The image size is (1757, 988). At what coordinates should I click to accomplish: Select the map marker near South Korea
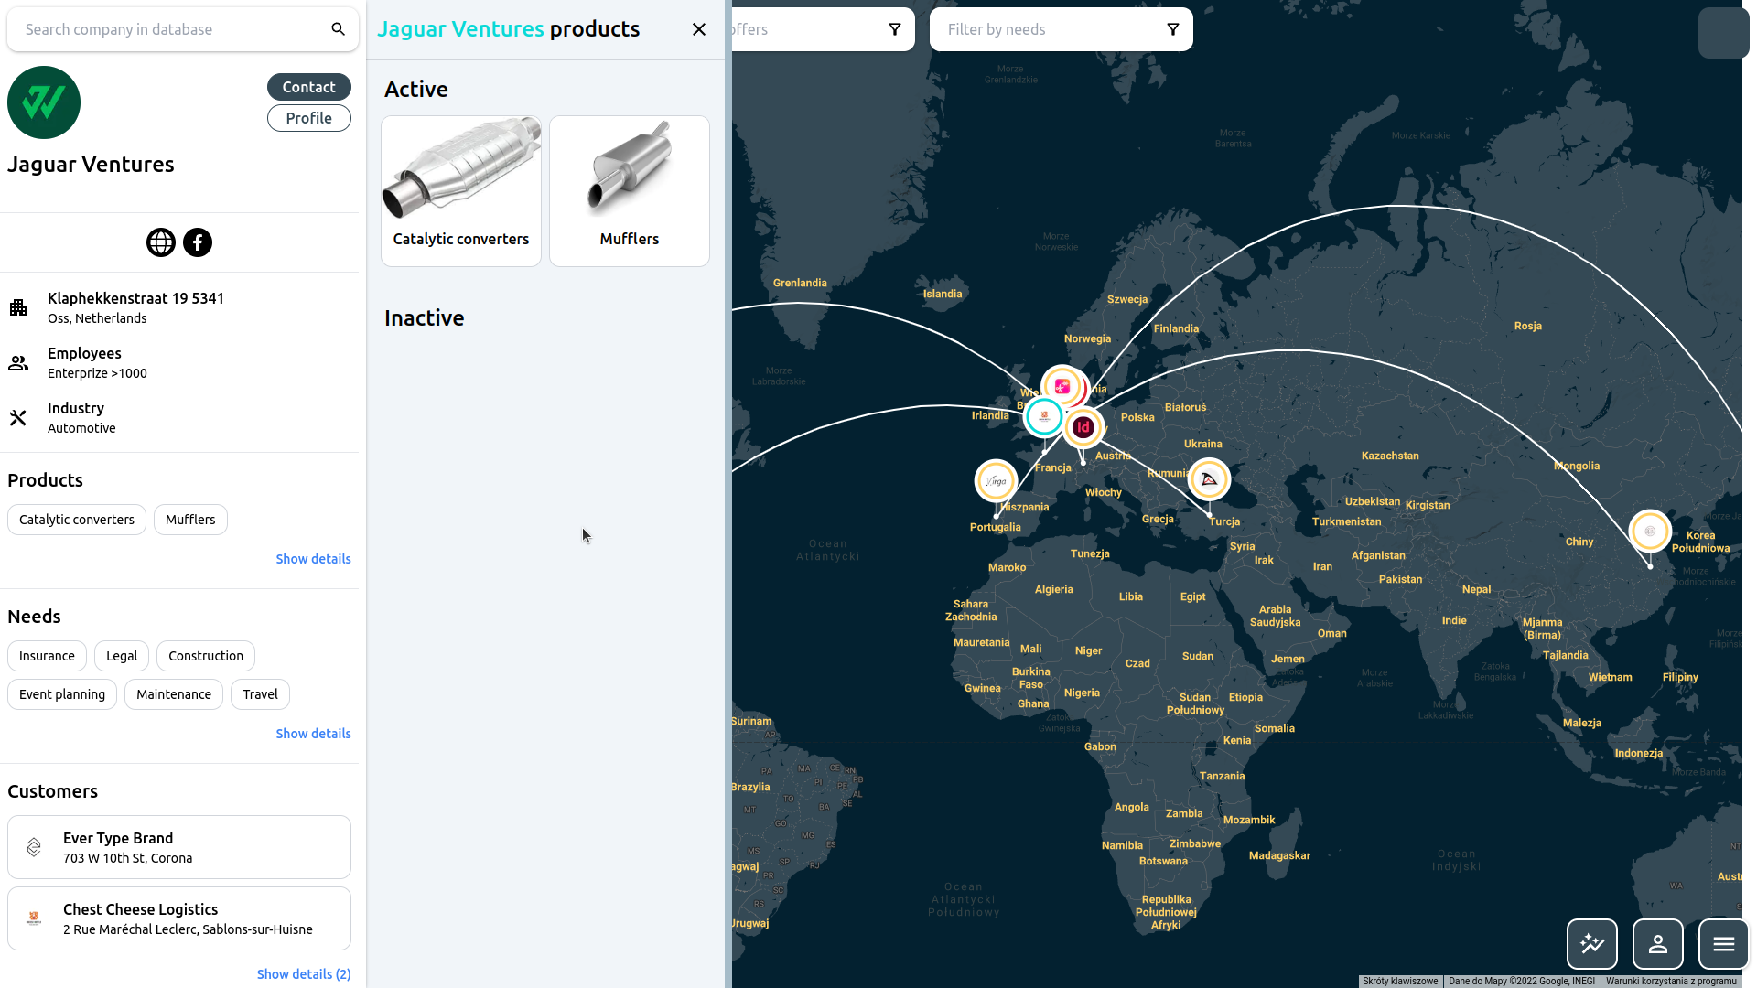tap(1650, 532)
